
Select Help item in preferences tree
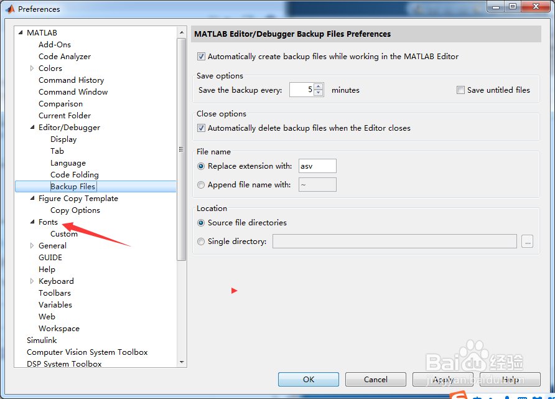coord(47,270)
